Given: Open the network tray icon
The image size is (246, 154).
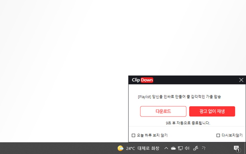Looking at the screenshot, I should click(x=180, y=148).
